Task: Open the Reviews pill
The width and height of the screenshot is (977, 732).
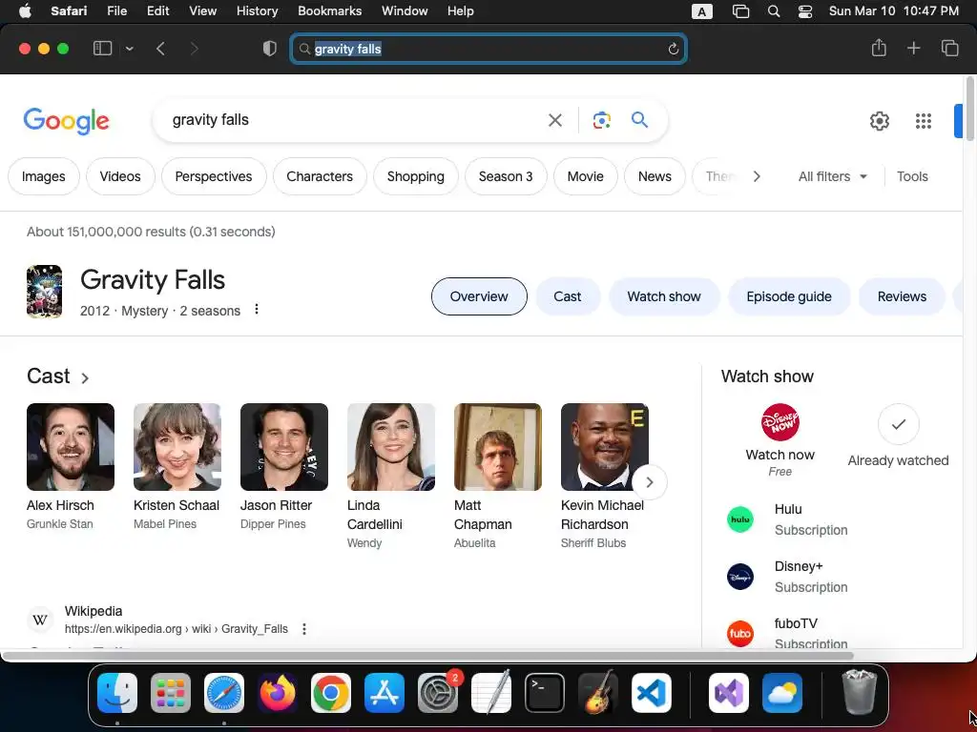Action: coord(902,296)
